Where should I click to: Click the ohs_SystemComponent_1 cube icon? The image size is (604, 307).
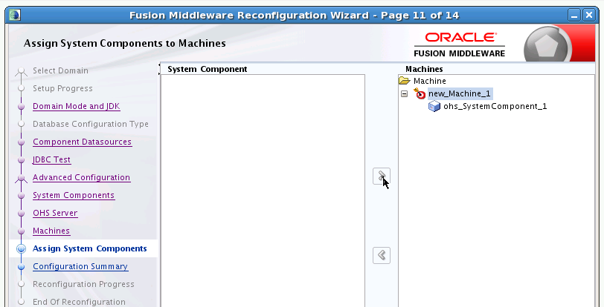434,107
